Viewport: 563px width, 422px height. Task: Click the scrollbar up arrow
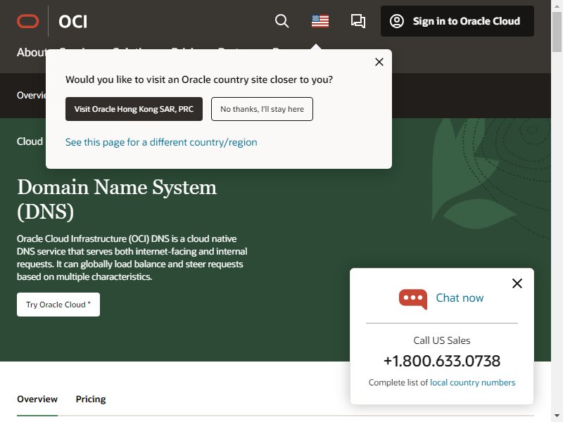[x=557, y=5]
